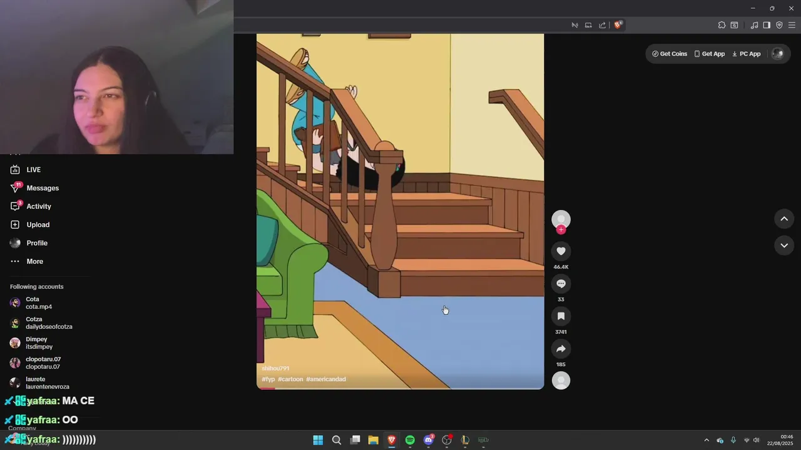Open Brave Shields lion icon
The image size is (801, 450).
[618, 25]
